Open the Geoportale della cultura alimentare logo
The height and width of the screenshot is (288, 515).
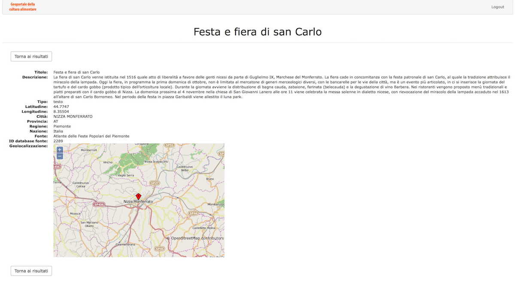point(23,7)
